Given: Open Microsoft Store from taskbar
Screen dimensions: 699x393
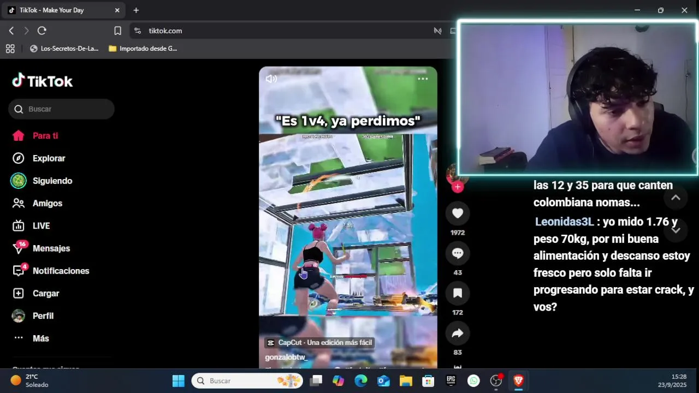Looking at the screenshot, I should (x=429, y=380).
